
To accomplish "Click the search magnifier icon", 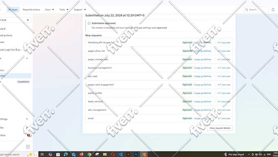I will [x=247, y=9].
